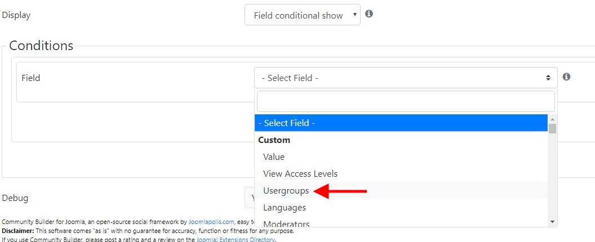
Task: Click the list scrollbar up arrow
Action: coord(553,118)
